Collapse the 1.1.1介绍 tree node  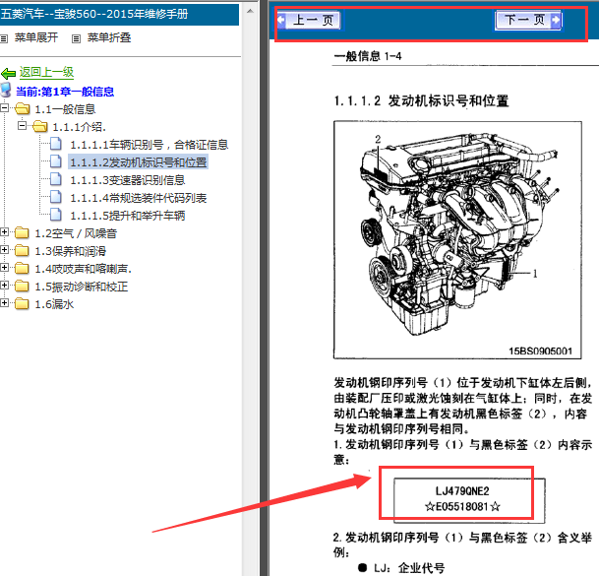[23, 126]
